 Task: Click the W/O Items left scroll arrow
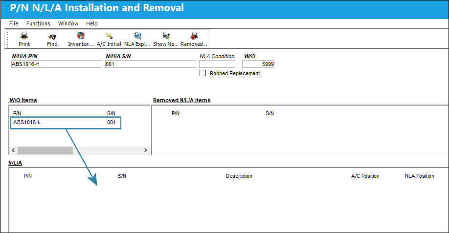[13, 150]
